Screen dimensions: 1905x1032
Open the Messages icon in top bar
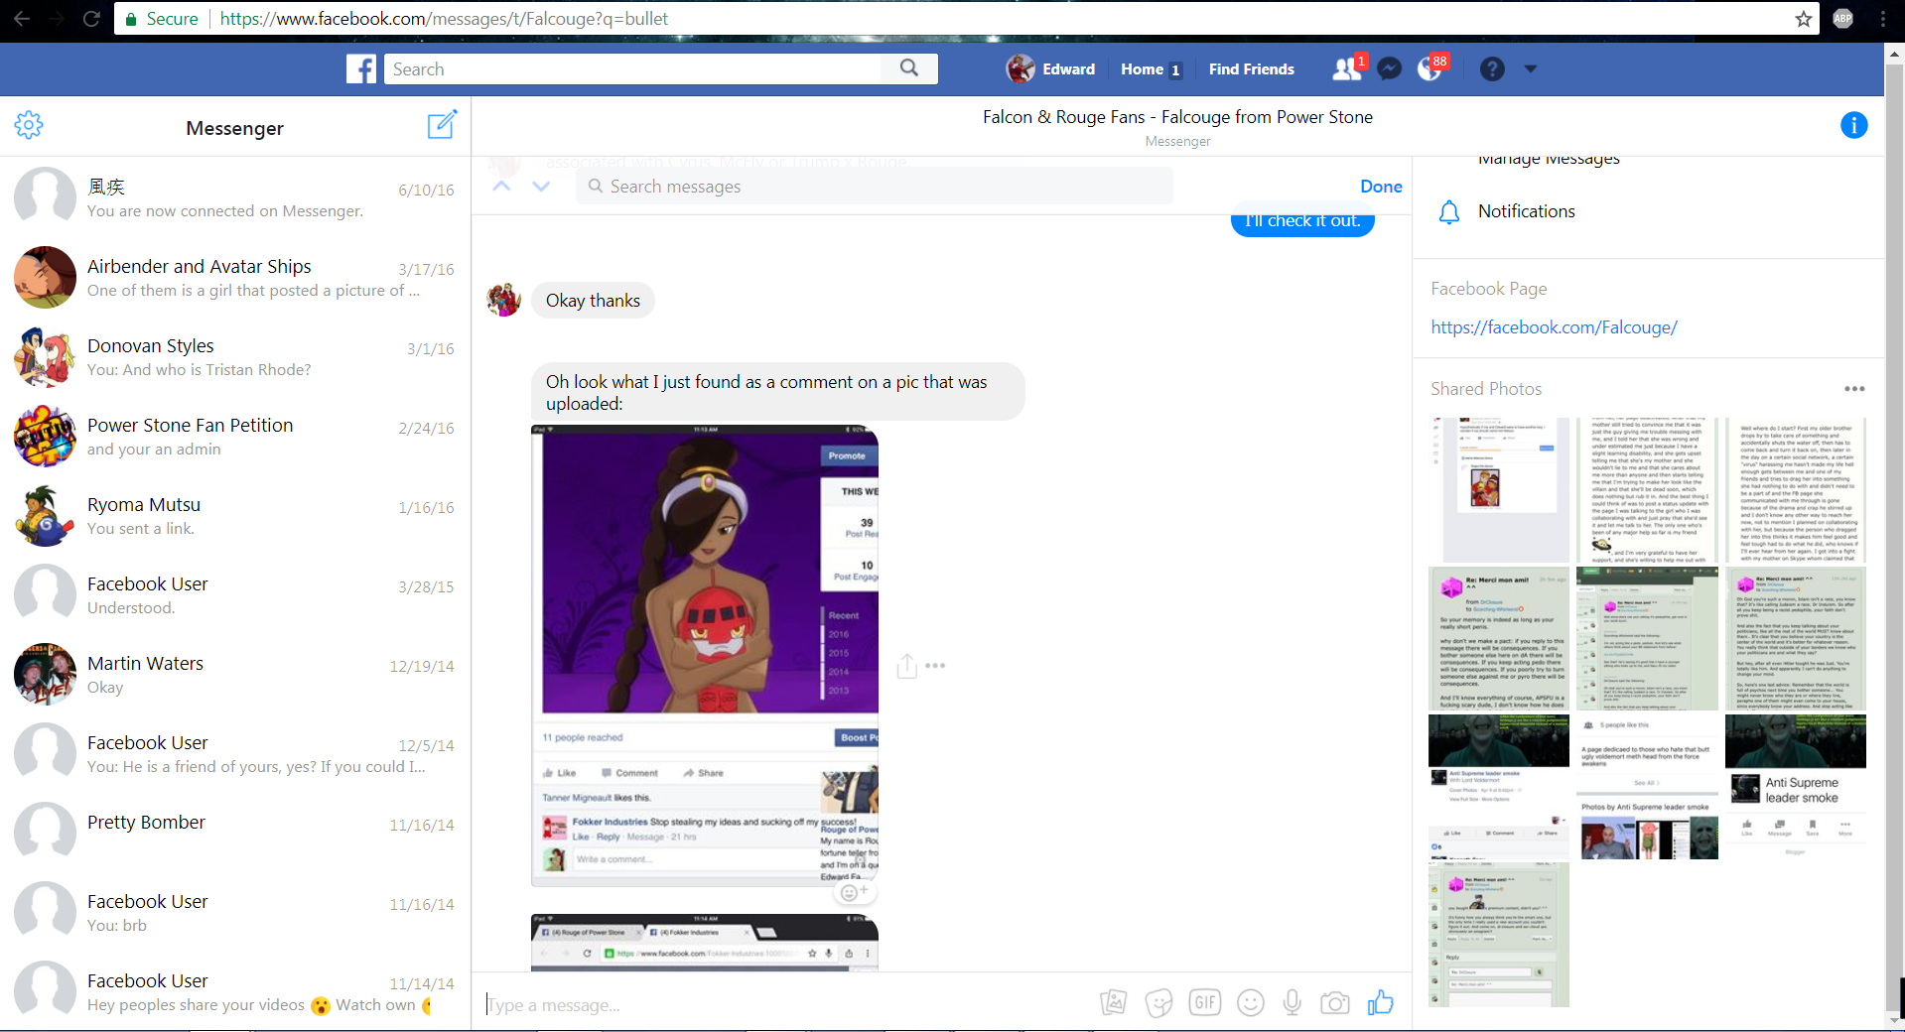[1390, 68]
